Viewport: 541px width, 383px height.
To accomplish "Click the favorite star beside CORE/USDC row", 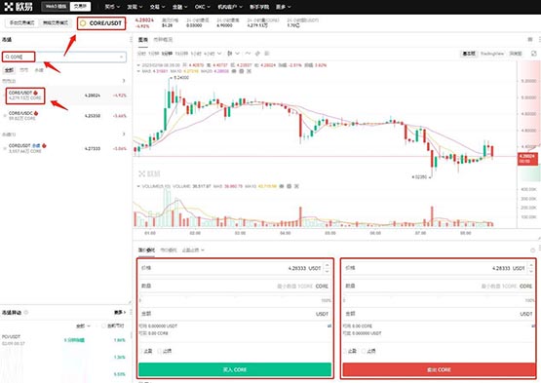I will point(5,116).
